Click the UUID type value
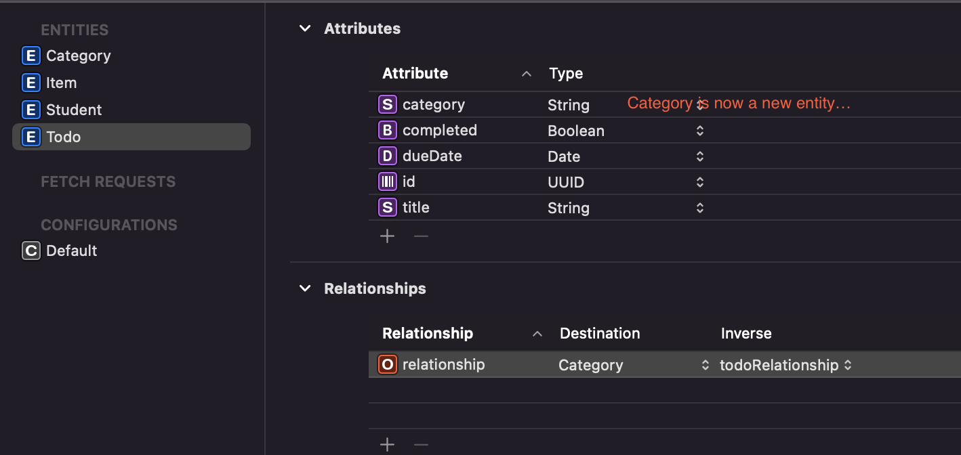The height and width of the screenshot is (455, 961). [566, 182]
